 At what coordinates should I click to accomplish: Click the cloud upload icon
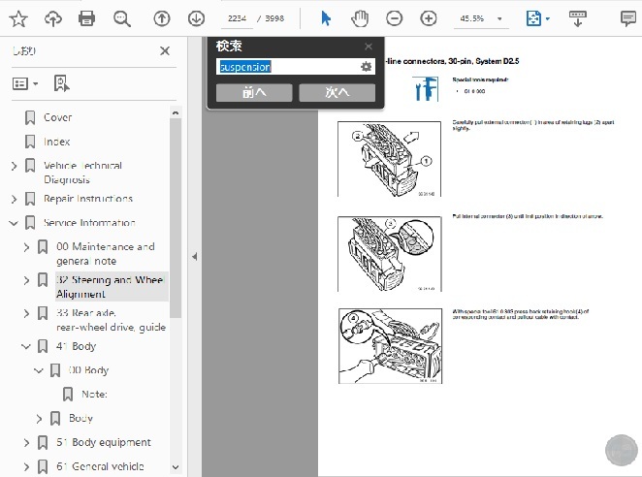tap(52, 18)
